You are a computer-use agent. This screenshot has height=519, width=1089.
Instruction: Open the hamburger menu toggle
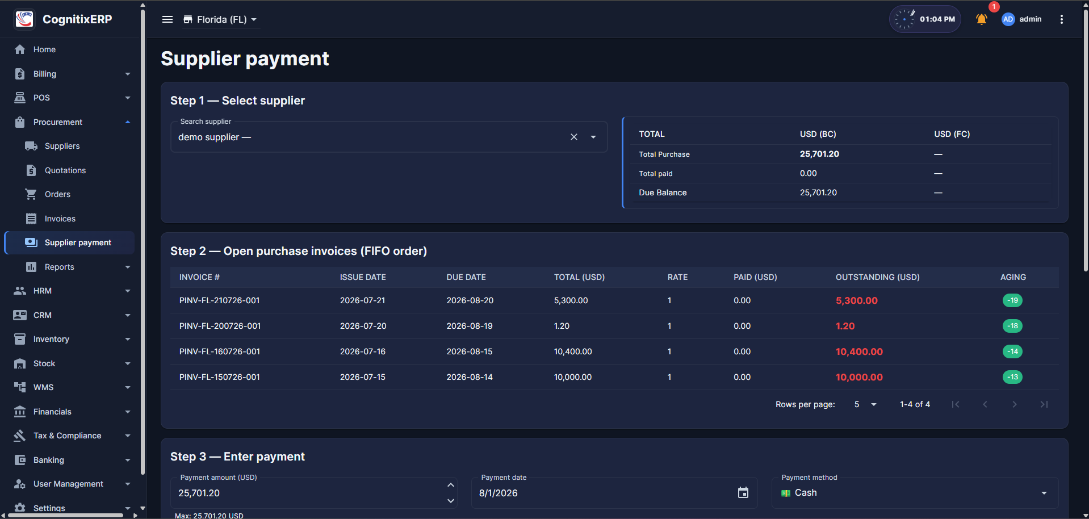coord(167,19)
